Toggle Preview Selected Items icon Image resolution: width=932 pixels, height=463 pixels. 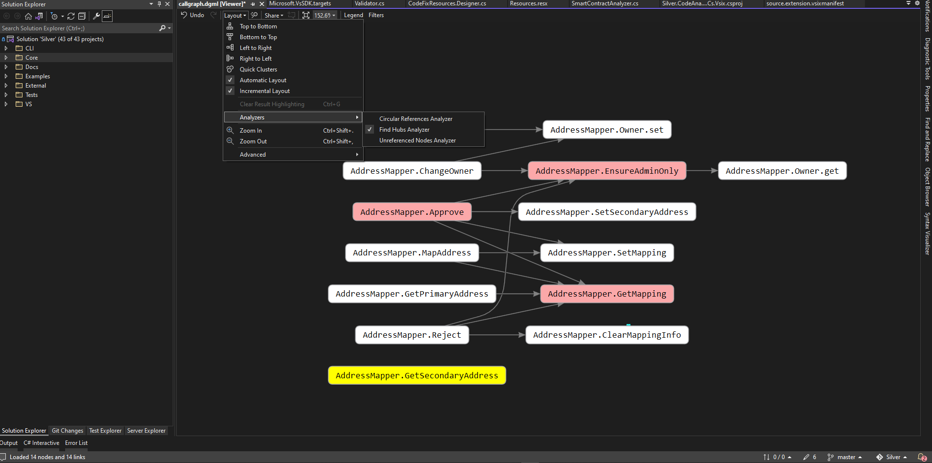click(107, 16)
